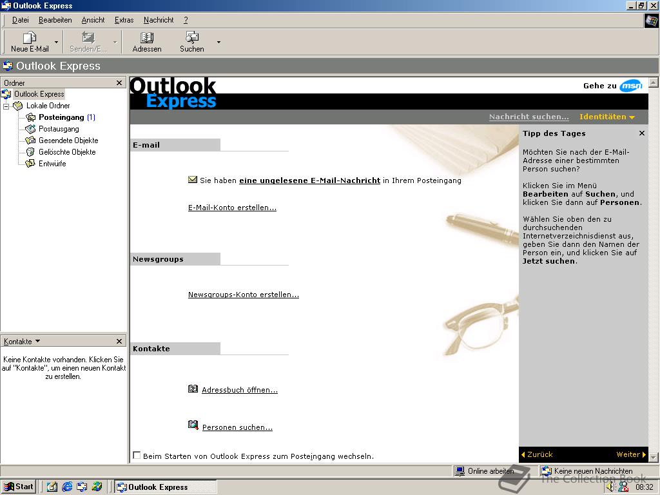Show the next tip with Weiter

[x=630, y=454]
